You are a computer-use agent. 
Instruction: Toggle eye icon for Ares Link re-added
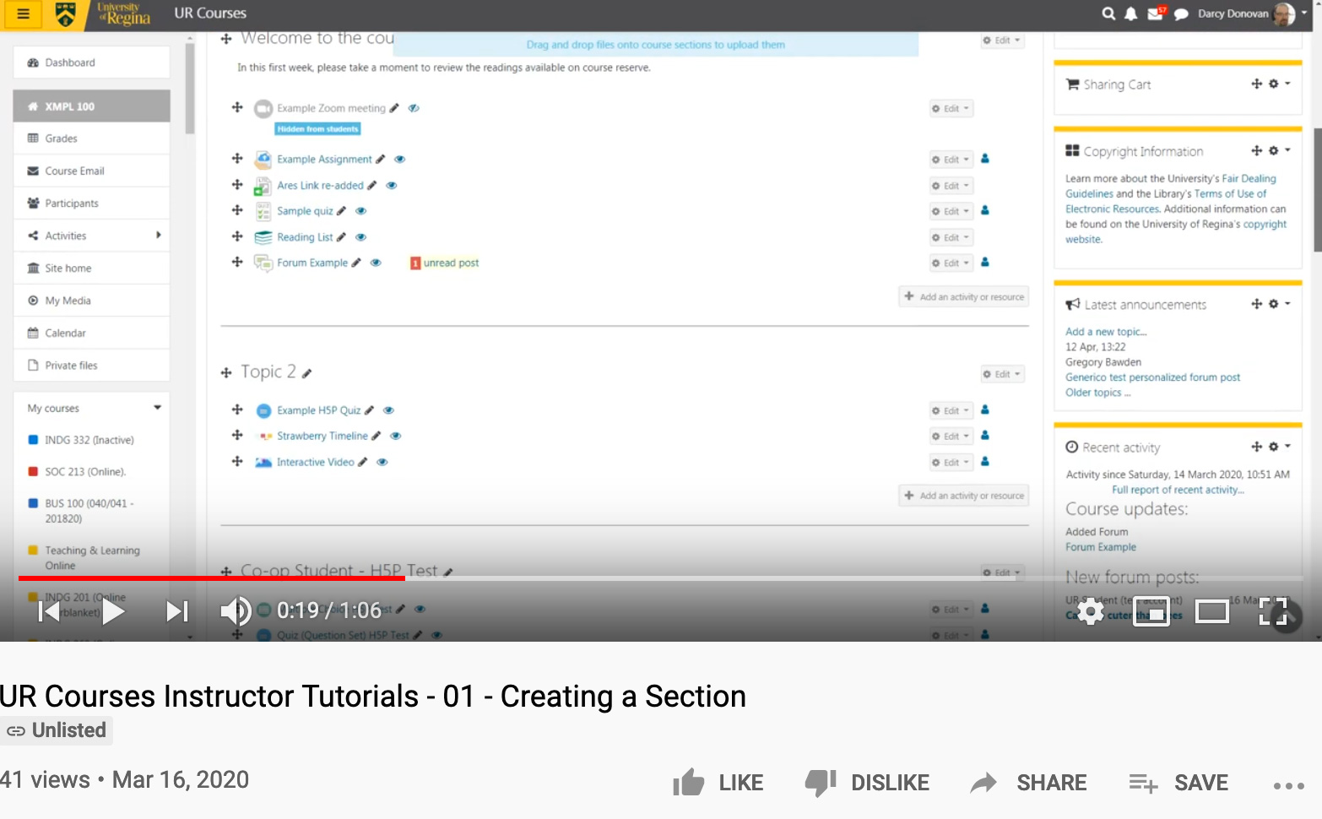392,185
